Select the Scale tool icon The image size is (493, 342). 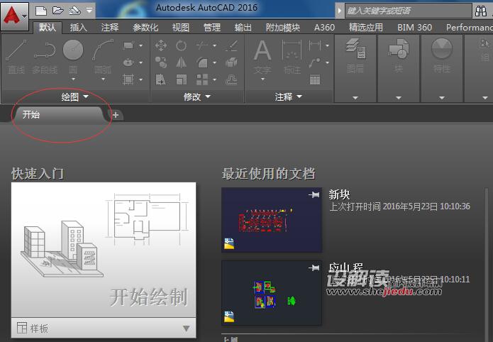[x=181, y=79]
